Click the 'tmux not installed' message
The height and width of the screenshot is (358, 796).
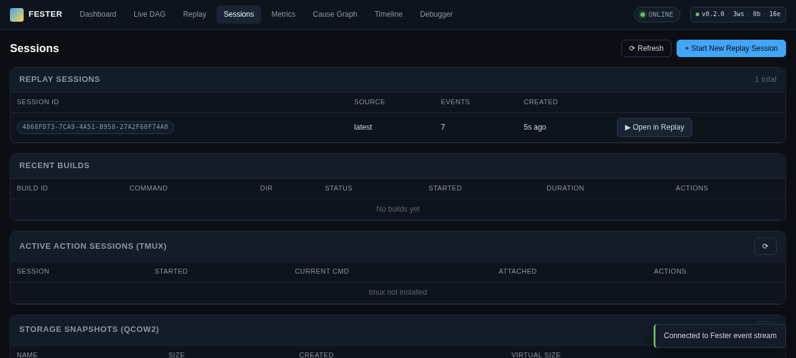tap(398, 292)
